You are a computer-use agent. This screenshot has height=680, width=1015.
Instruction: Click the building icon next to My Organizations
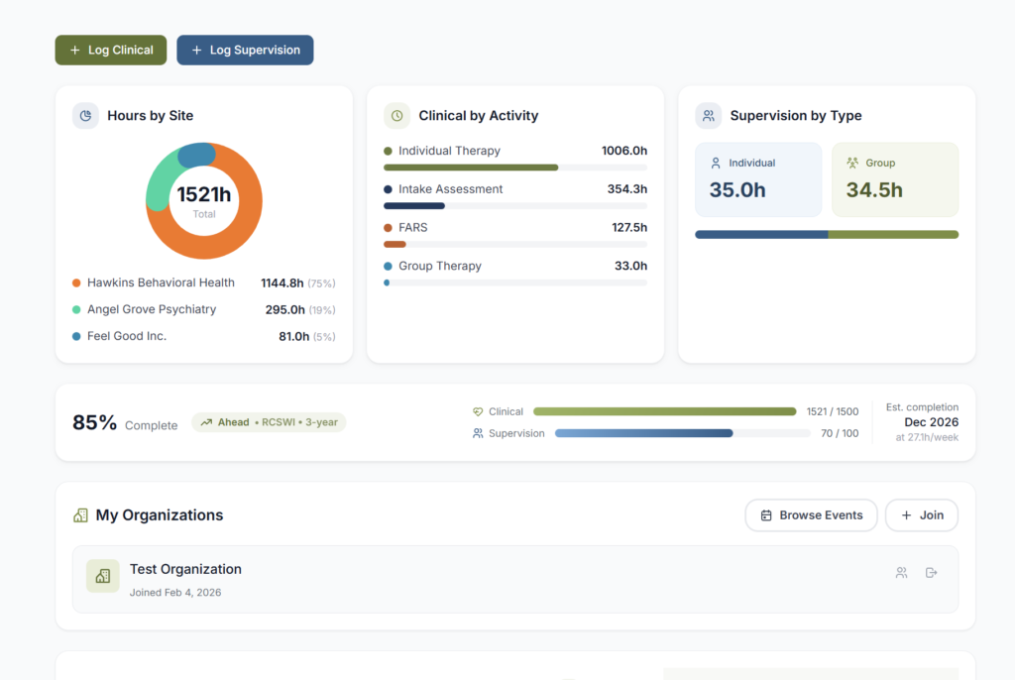(81, 515)
